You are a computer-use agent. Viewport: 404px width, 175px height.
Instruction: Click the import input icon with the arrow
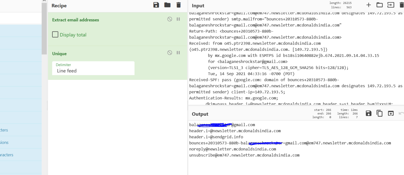391,5
